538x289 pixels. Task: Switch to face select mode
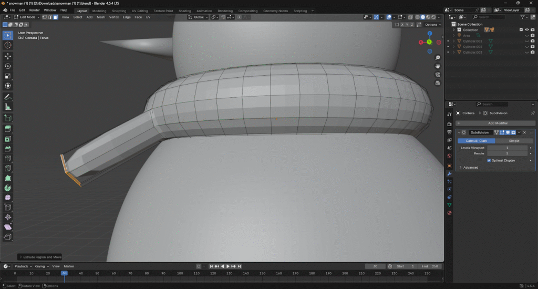[55, 17]
